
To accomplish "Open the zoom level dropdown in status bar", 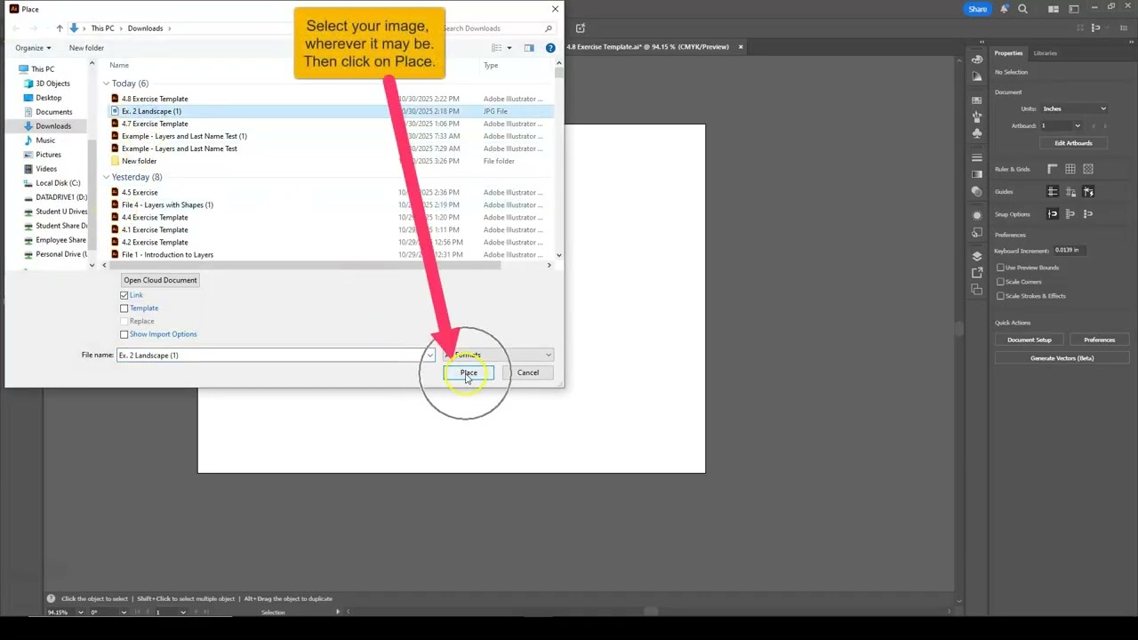I will coord(80,612).
